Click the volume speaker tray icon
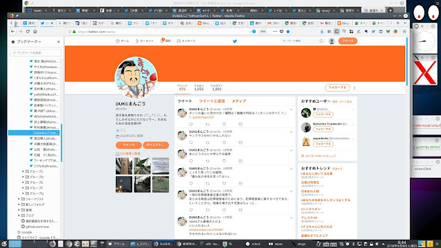 click(x=377, y=244)
